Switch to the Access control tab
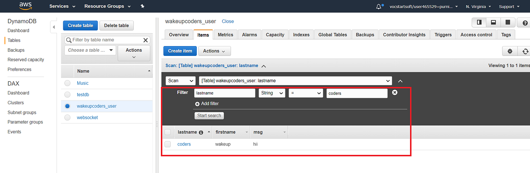 click(476, 35)
